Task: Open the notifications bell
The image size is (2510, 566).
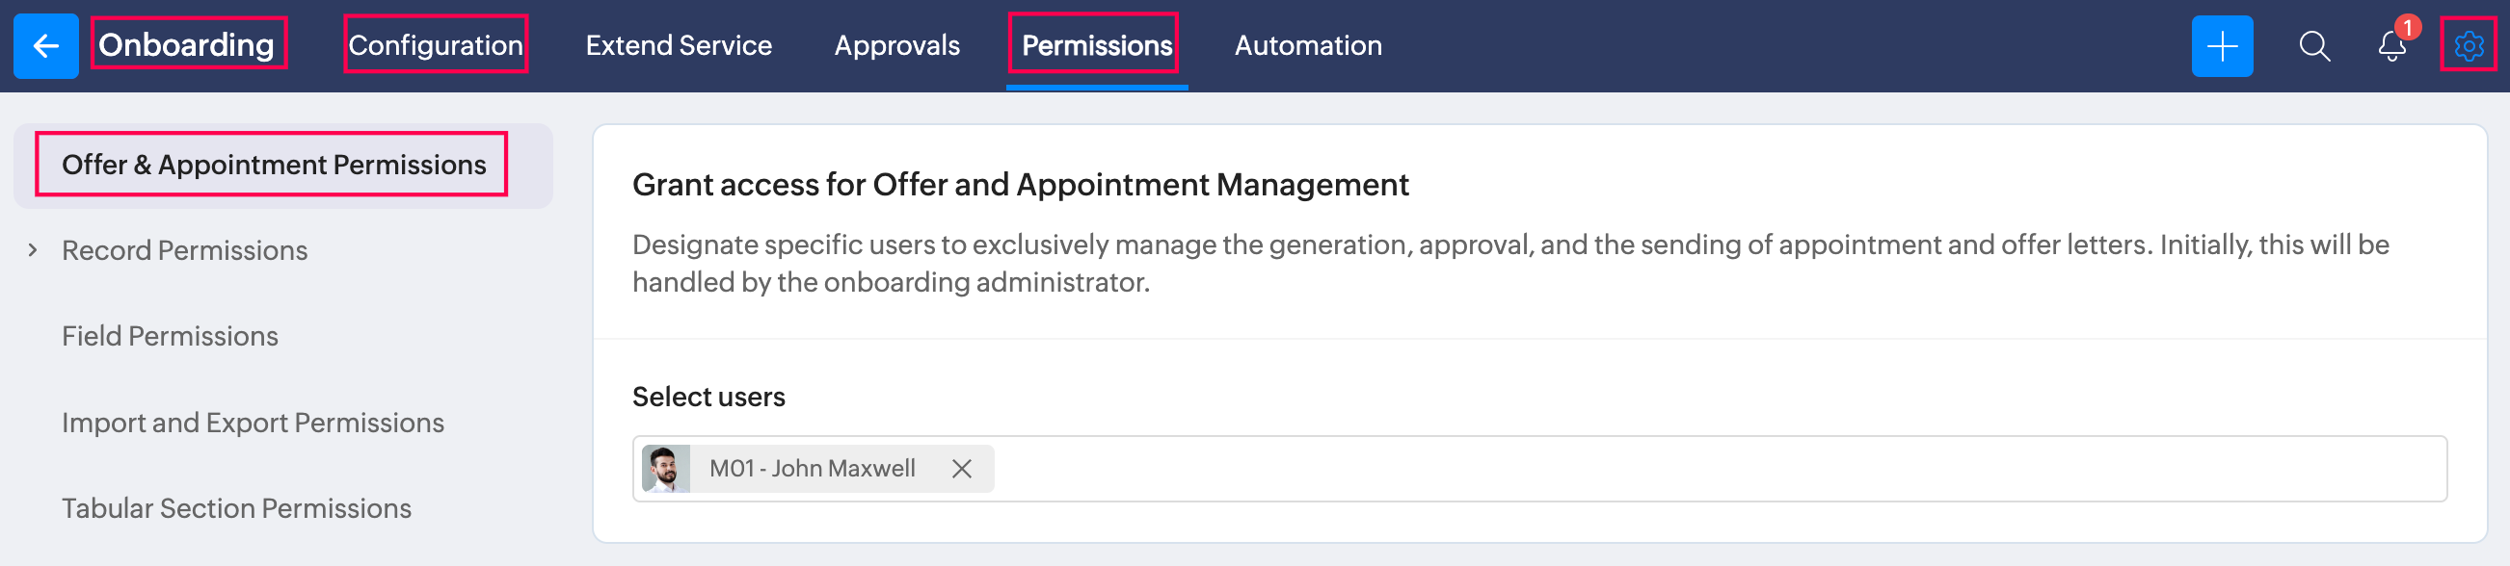Action: pos(2392,45)
